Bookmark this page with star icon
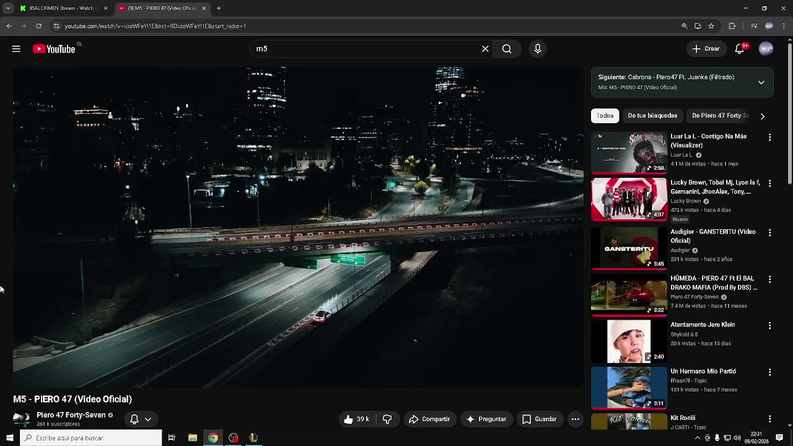This screenshot has width=793, height=446. click(711, 26)
